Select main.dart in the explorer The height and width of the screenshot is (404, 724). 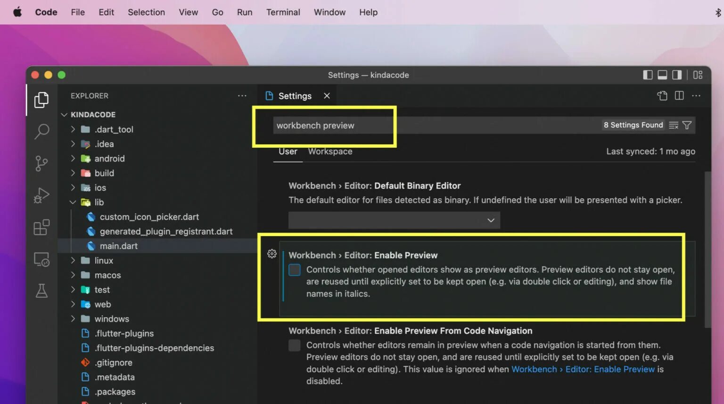pos(119,246)
